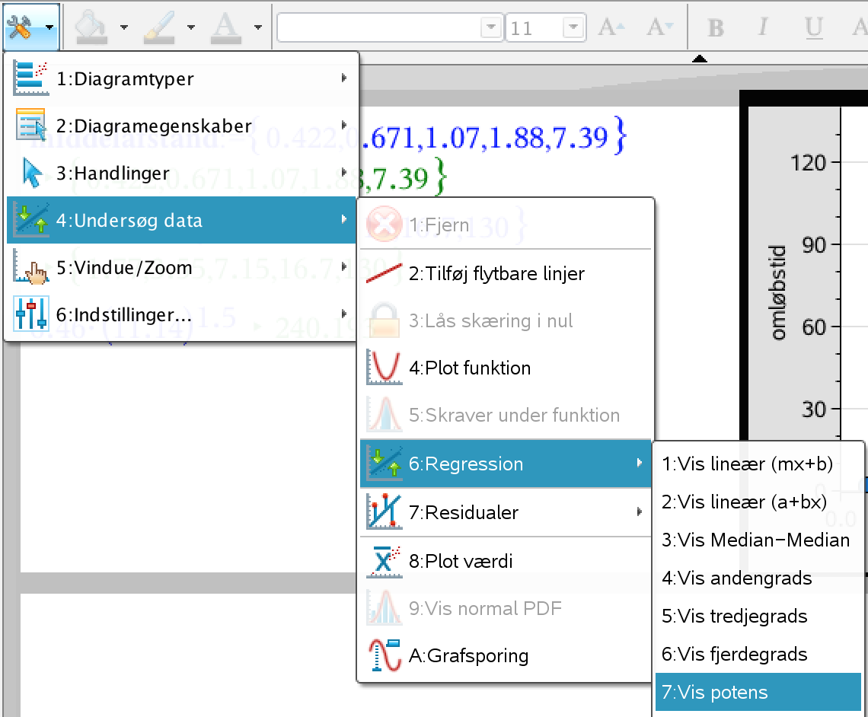The image size is (868, 717).
Task: Click the red line icon for flytbare linjer
Action: tap(385, 273)
